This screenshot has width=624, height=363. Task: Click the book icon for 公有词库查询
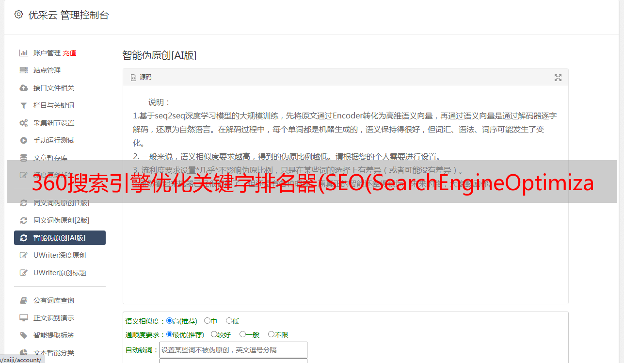(23, 300)
